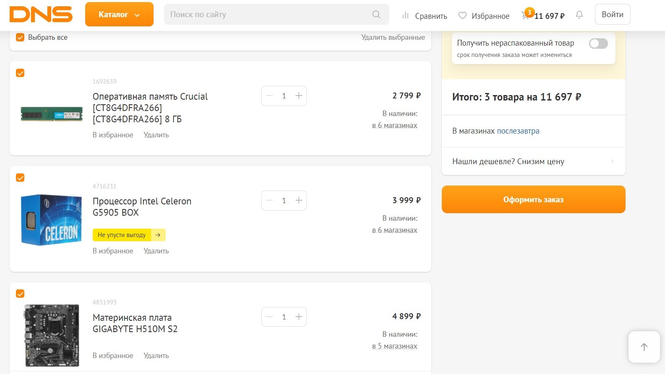Show stores for GIGABYTE: в 5 магазинах
The width and height of the screenshot is (665, 374).
[x=395, y=346]
